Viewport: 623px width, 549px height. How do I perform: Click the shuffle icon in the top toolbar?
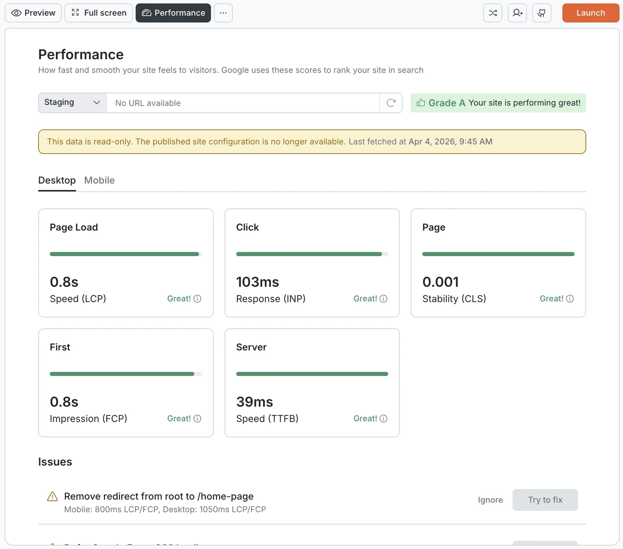click(x=493, y=13)
